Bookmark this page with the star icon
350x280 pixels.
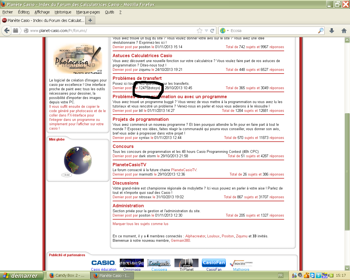200,31
